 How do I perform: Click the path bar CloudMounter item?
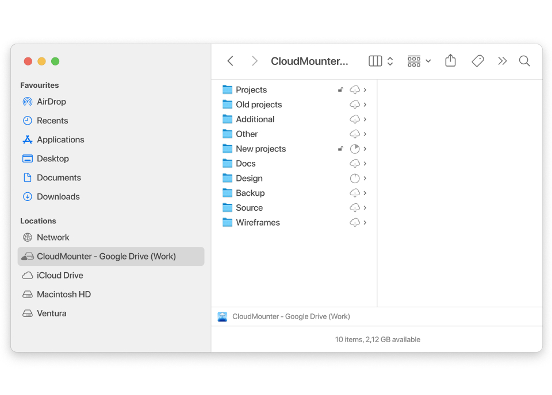pyautogui.click(x=290, y=316)
